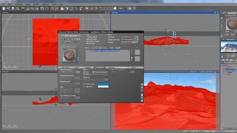Click the black-and-white squares toolbar icon

pyautogui.click(x=115, y=8)
